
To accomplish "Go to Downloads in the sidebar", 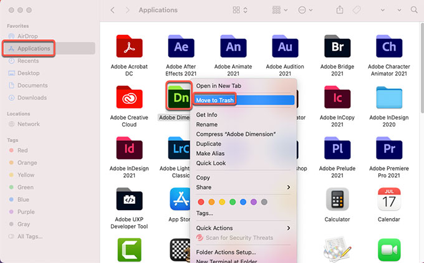I will 32,98.
